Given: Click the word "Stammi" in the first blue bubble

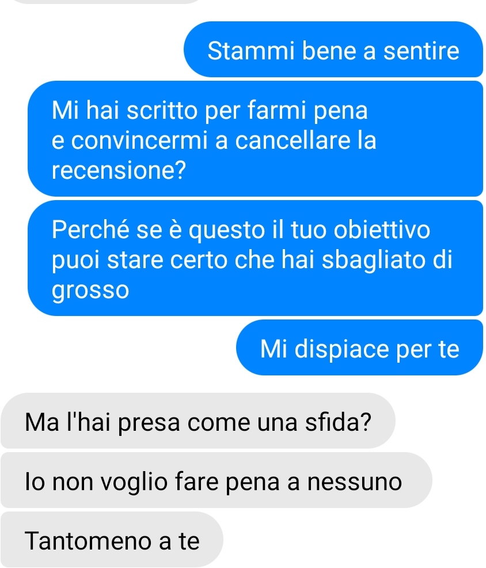Looking at the screenshot, I should 251,51.
